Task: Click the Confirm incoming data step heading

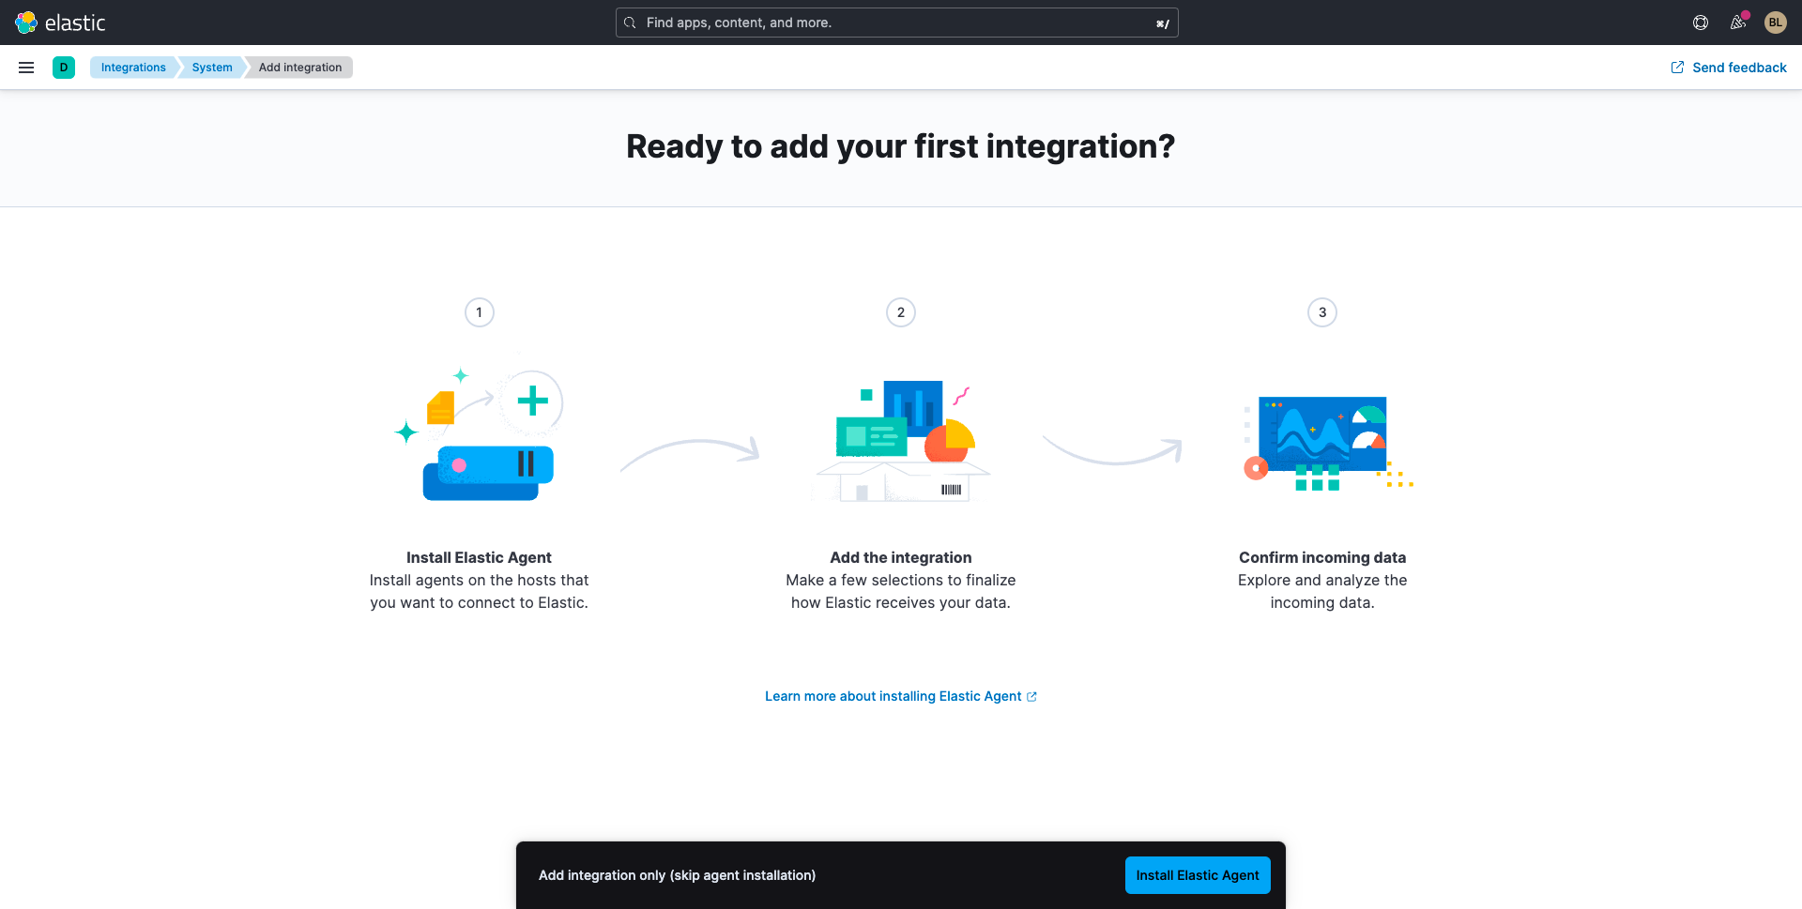Action: (1322, 557)
